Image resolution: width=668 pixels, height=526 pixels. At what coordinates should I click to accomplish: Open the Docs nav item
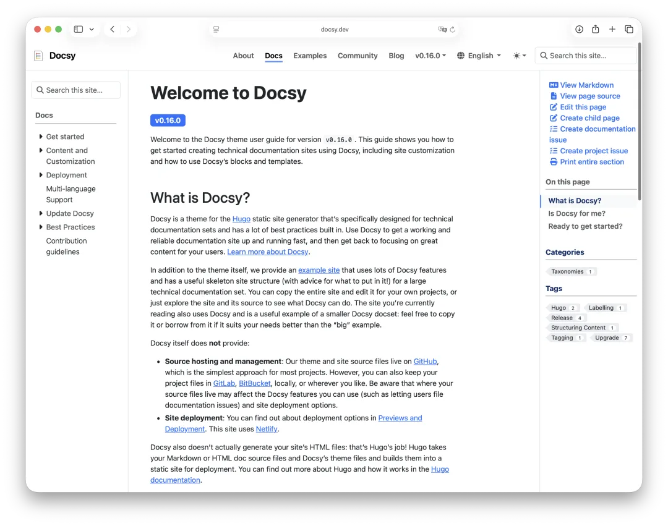pos(273,56)
